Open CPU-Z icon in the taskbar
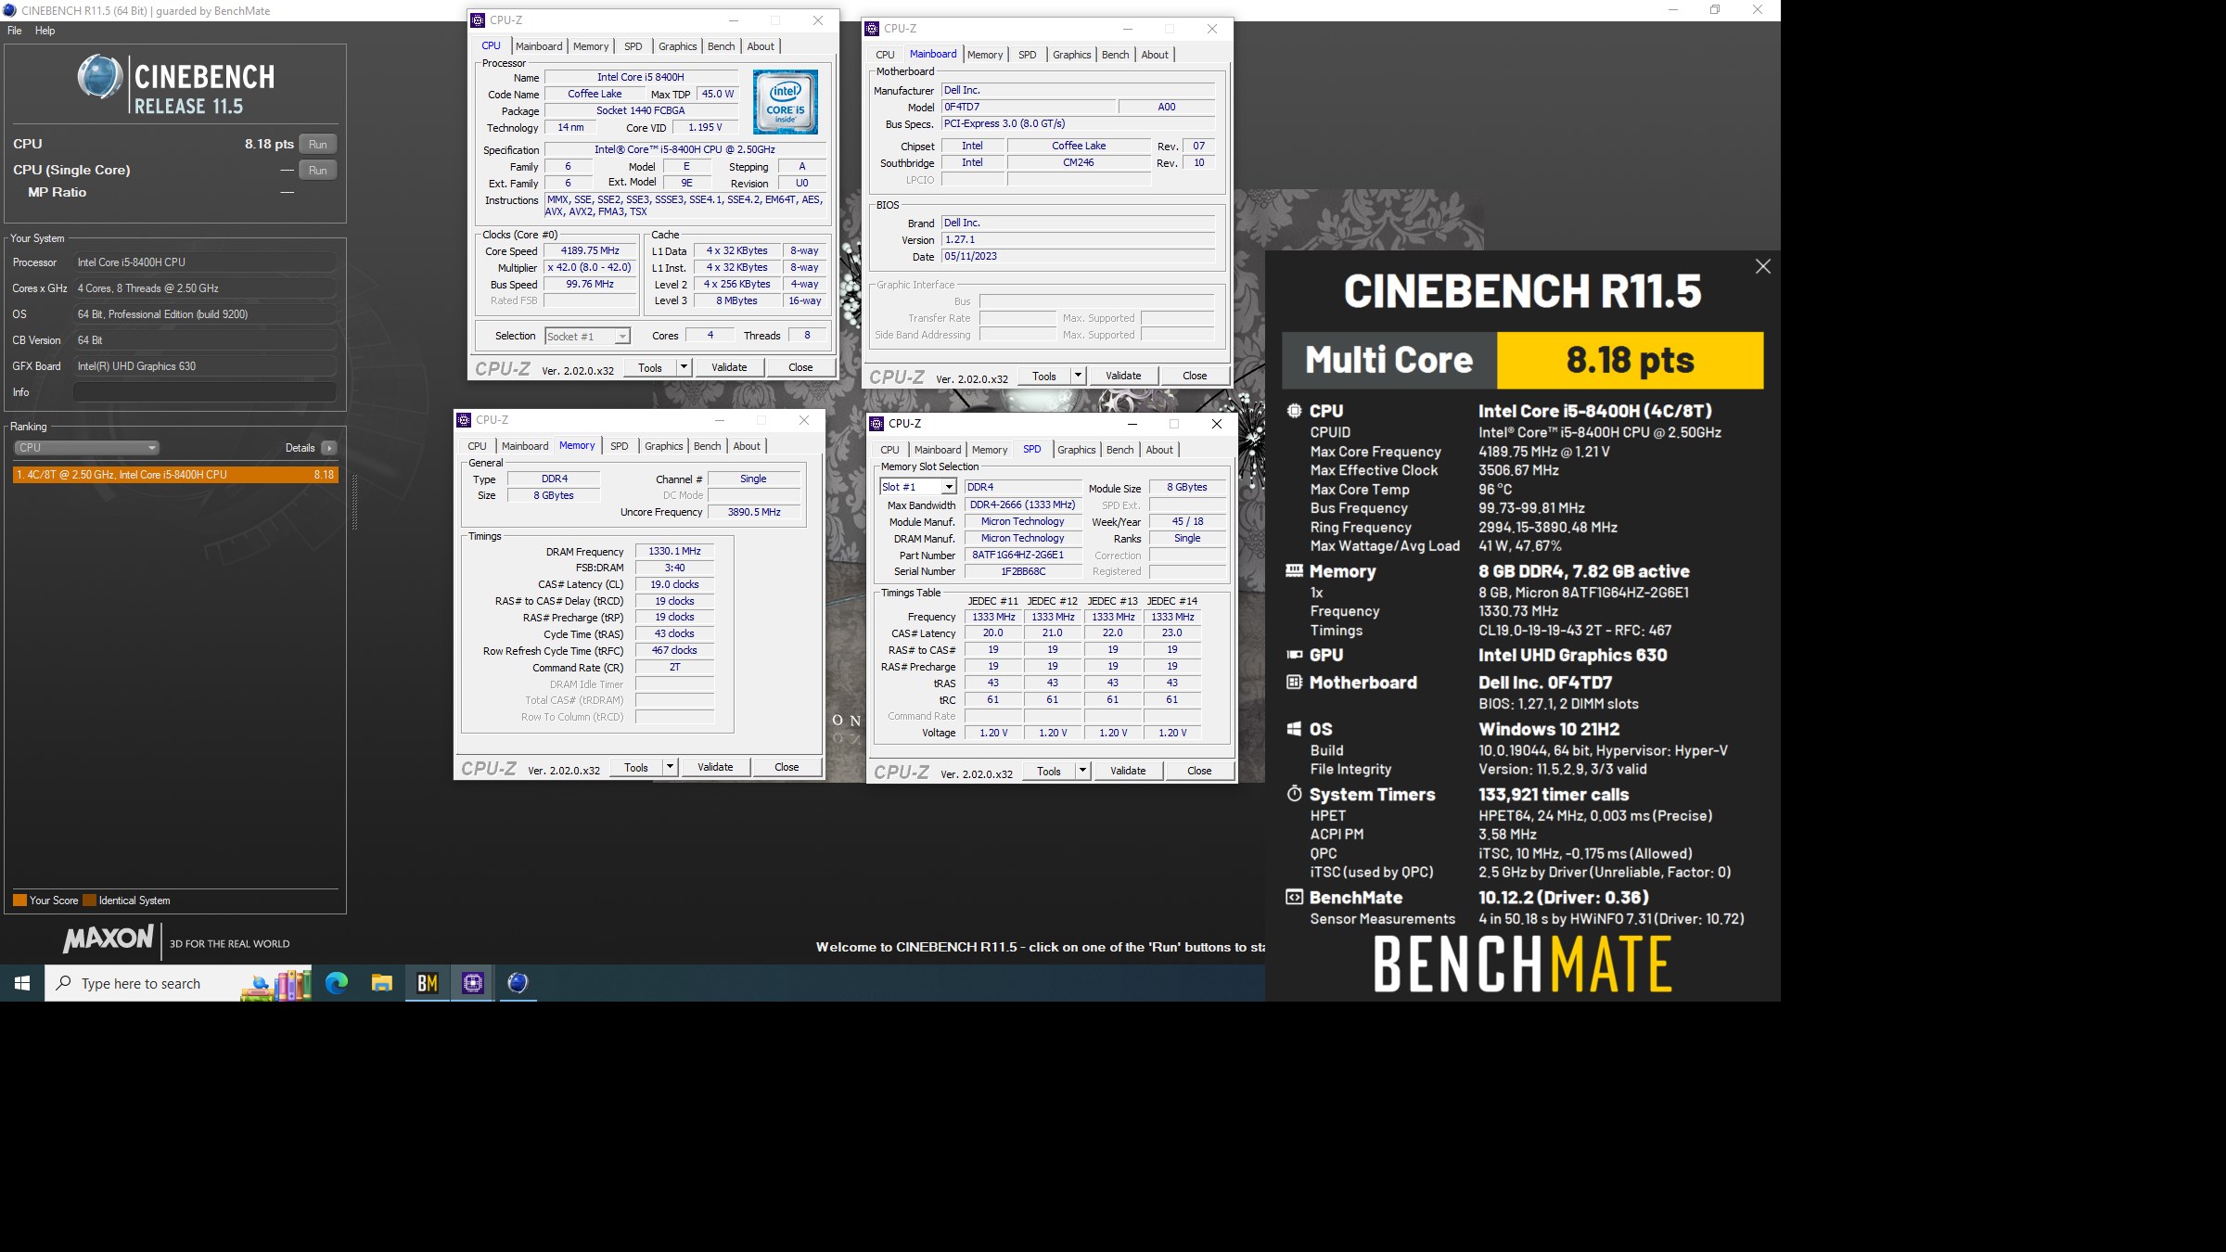 tap(473, 983)
